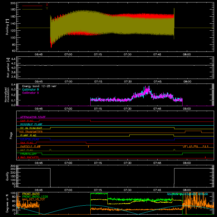Viewport: 217px width, 217px height.
Task: Click the 200 value on Pointing axis
Action: [x=13, y=3]
